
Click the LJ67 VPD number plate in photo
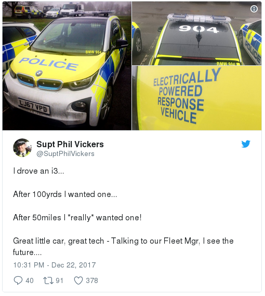(x=34, y=107)
